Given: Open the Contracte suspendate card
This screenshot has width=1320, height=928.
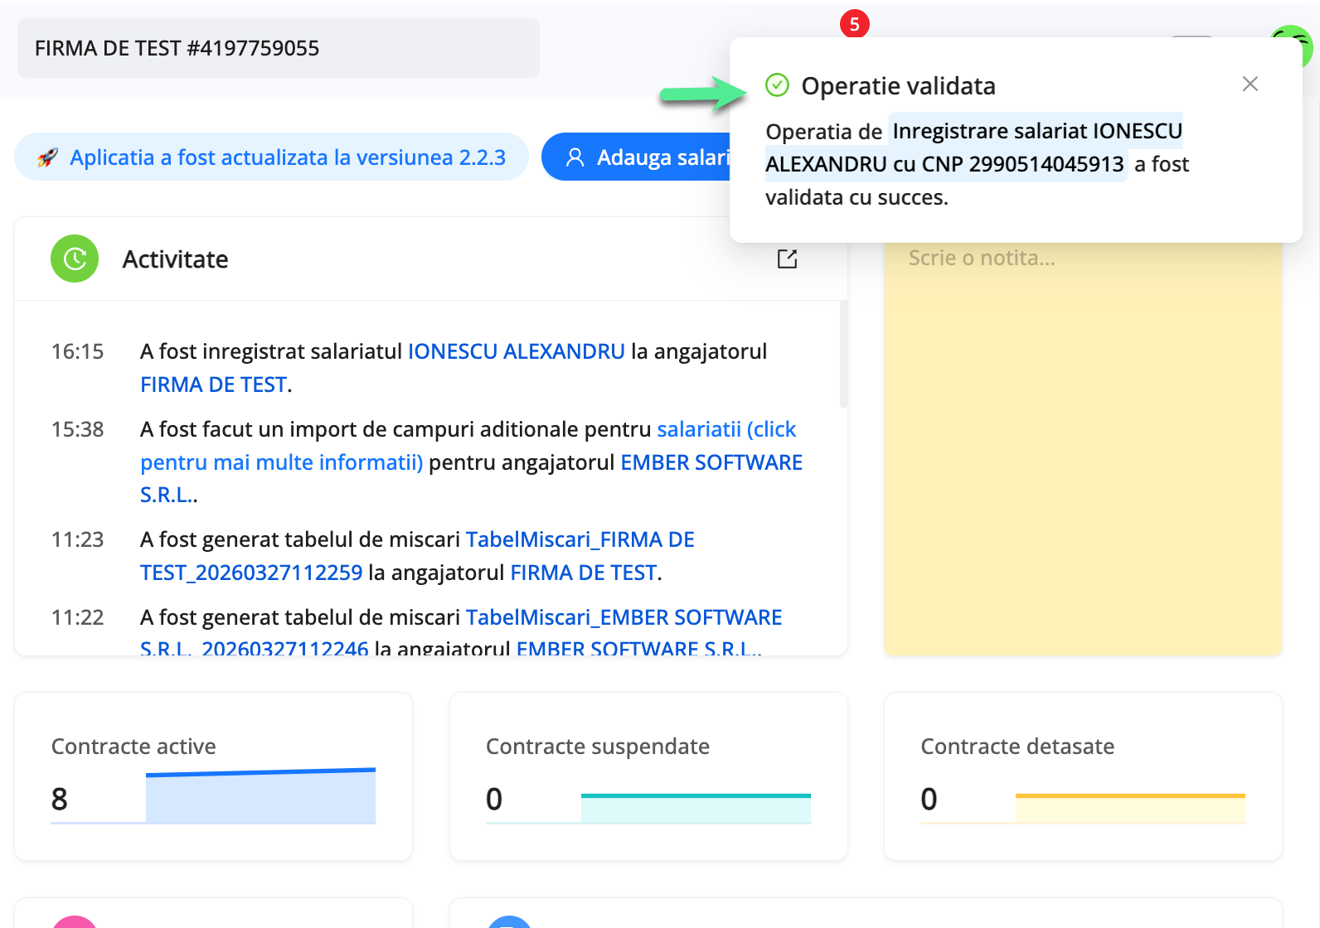Looking at the screenshot, I should 648,776.
